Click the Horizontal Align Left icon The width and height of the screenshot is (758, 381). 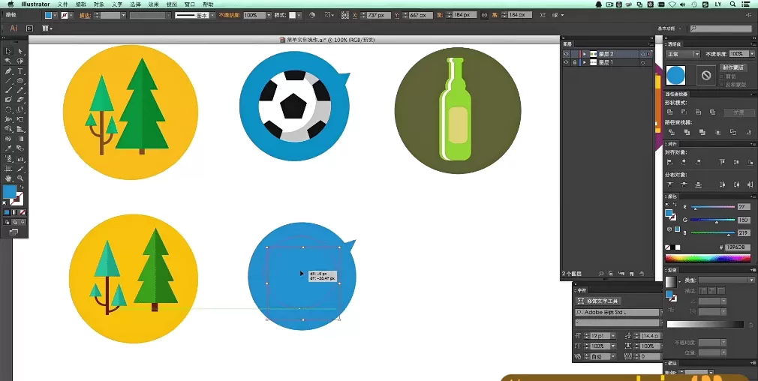click(669, 161)
